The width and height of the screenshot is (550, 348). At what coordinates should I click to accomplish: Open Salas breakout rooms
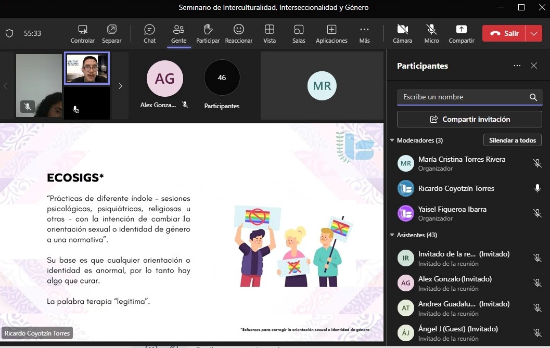point(299,34)
